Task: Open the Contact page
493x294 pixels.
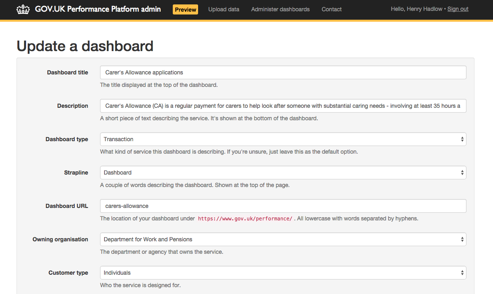Action: 331,9
